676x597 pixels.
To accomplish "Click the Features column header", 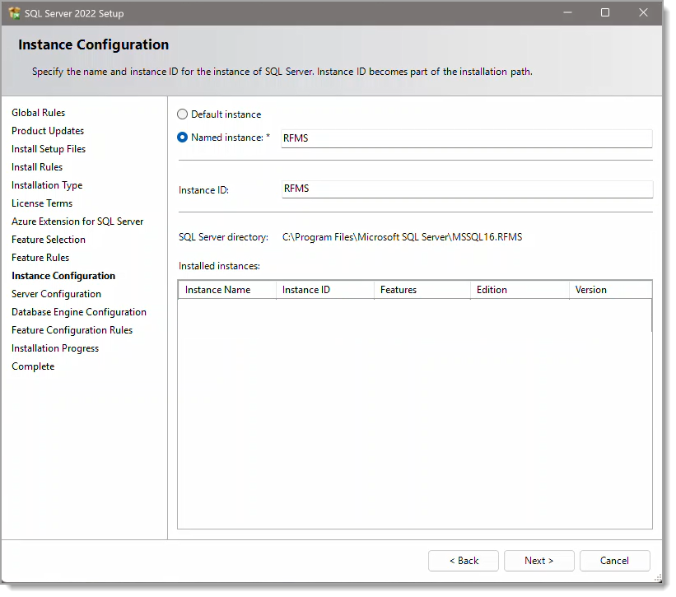I will click(422, 290).
